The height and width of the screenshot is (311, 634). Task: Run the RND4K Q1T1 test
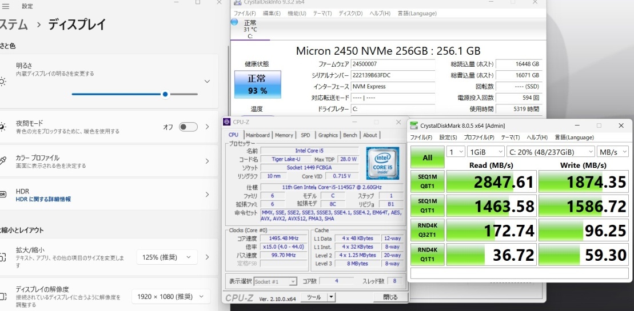tap(428, 254)
